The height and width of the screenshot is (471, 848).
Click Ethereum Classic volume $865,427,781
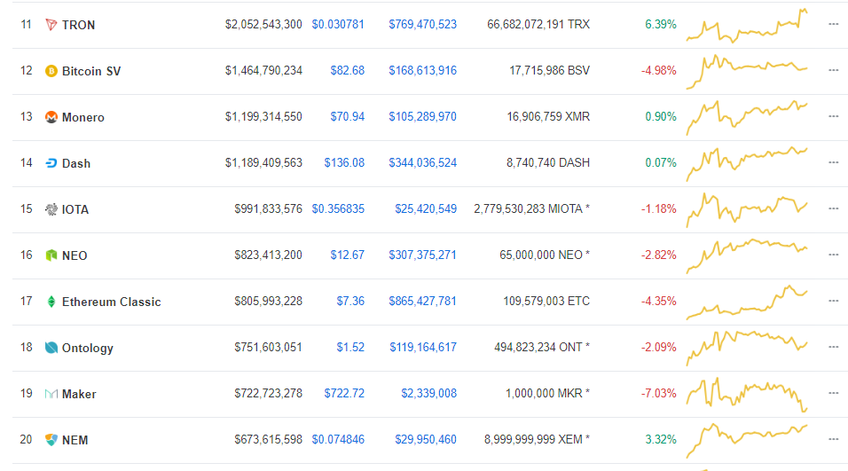[422, 301]
